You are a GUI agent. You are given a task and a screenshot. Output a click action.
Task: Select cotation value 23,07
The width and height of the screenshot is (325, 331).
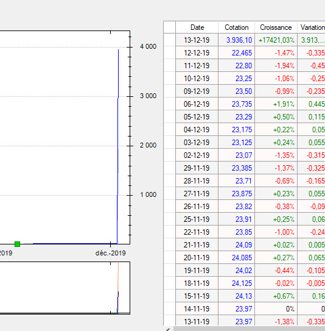[x=237, y=155]
